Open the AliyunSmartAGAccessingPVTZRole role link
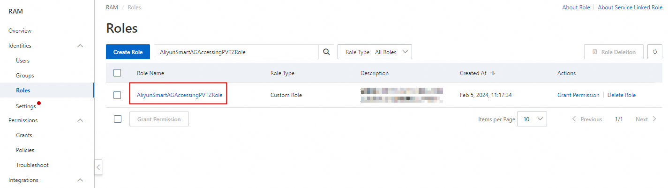Screen dimensions: 668x188 pyautogui.click(x=180, y=95)
